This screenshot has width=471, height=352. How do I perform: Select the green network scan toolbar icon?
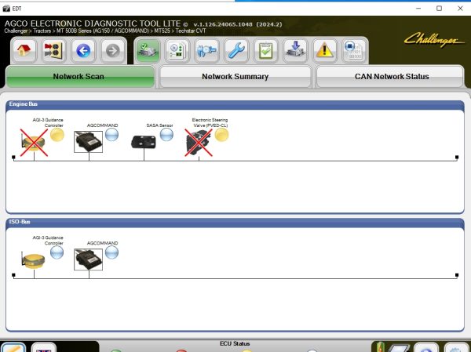click(147, 51)
